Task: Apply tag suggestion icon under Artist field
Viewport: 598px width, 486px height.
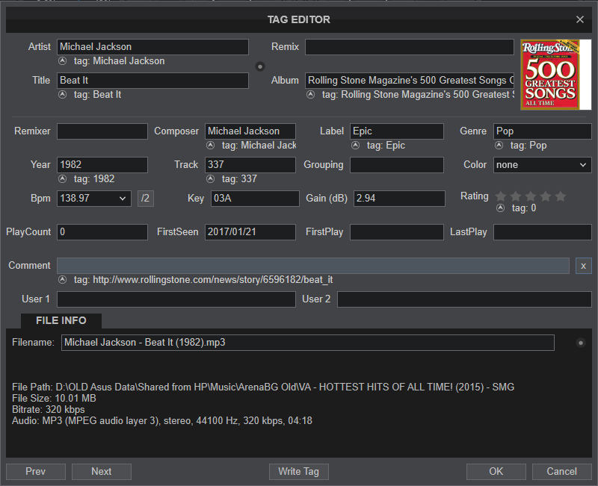Action: (63, 61)
